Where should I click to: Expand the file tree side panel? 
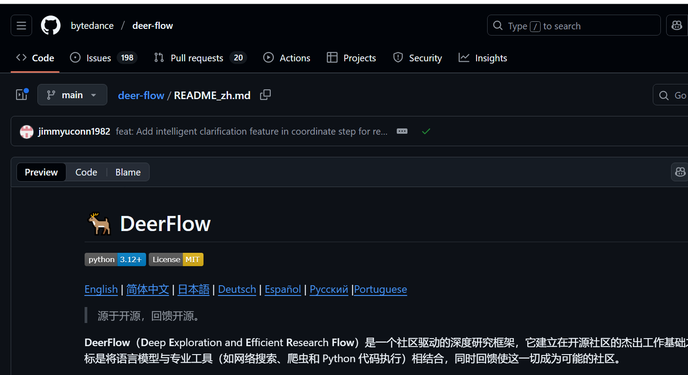coord(22,95)
